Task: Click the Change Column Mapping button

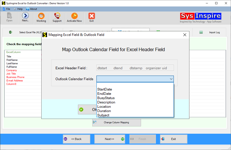Action: pyautogui.click(x=117, y=122)
